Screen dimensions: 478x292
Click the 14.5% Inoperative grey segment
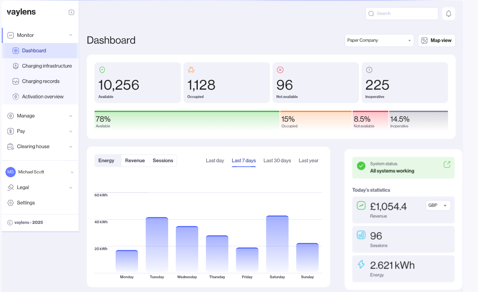tap(419, 120)
